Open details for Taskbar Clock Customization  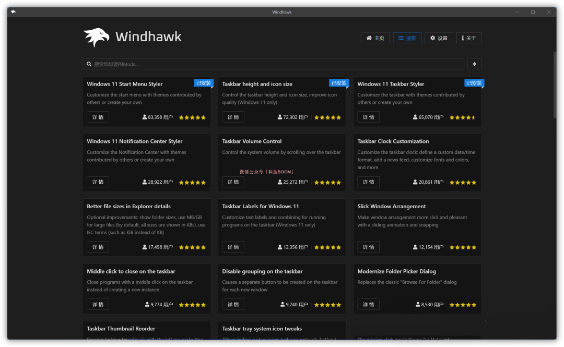(368, 182)
